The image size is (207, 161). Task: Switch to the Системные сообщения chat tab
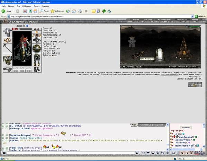coord(151,125)
